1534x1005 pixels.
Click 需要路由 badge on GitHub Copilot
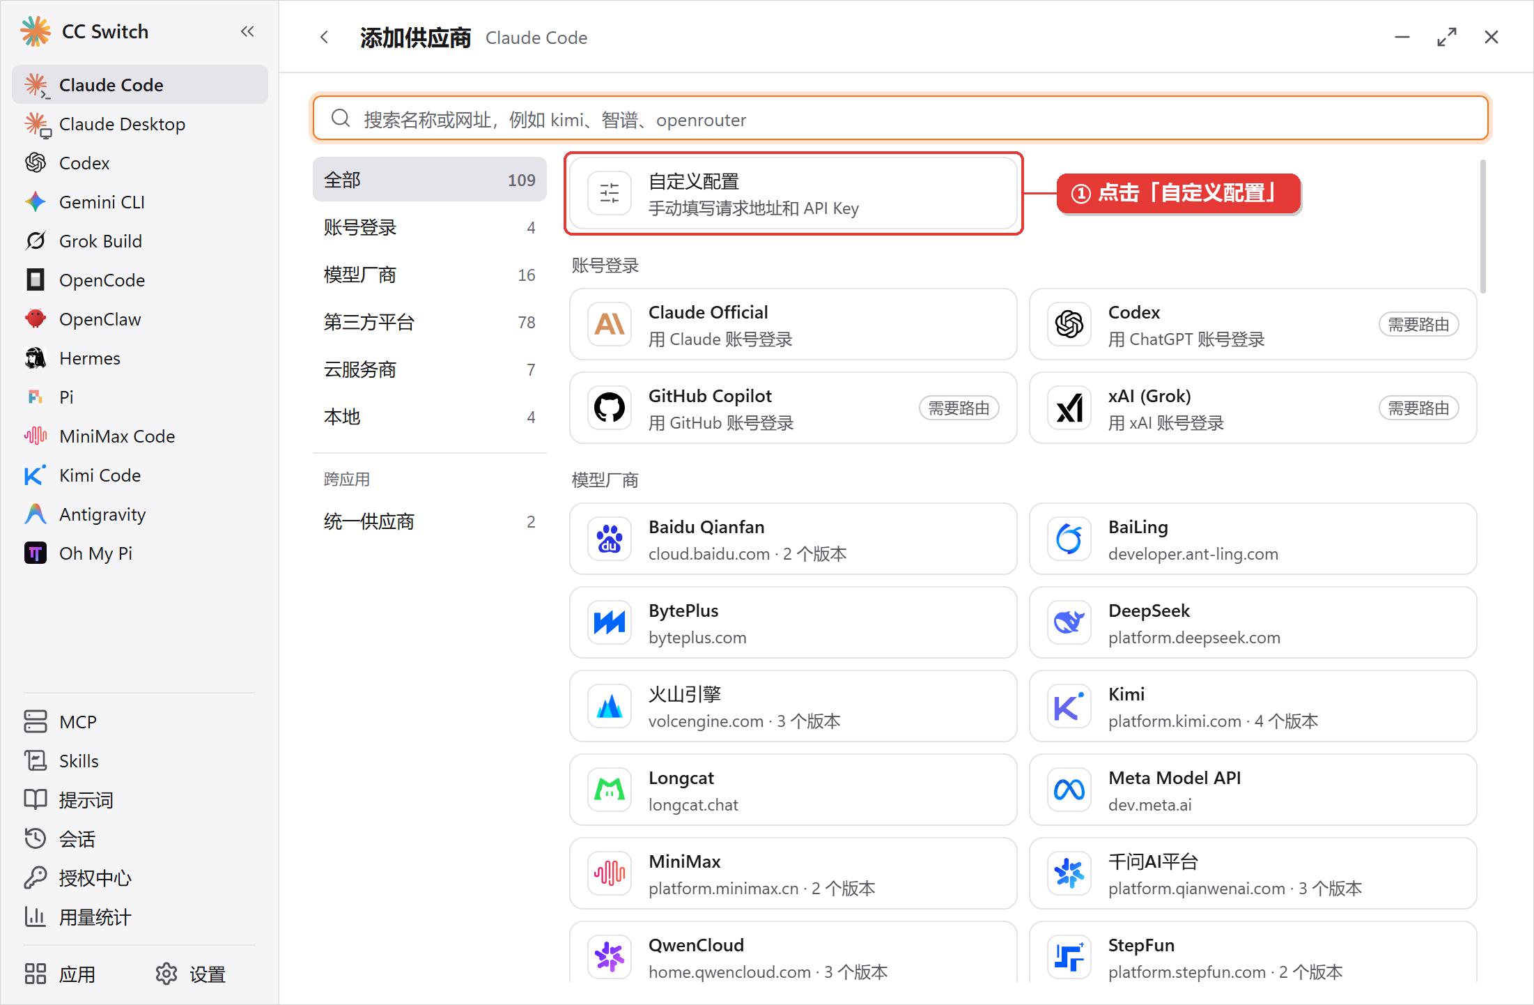(959, 408)
